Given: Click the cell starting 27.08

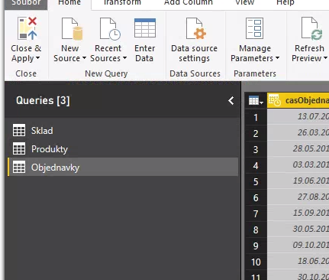Looking at the screenshot, I should pyautogui.click(x=298, y=197).
